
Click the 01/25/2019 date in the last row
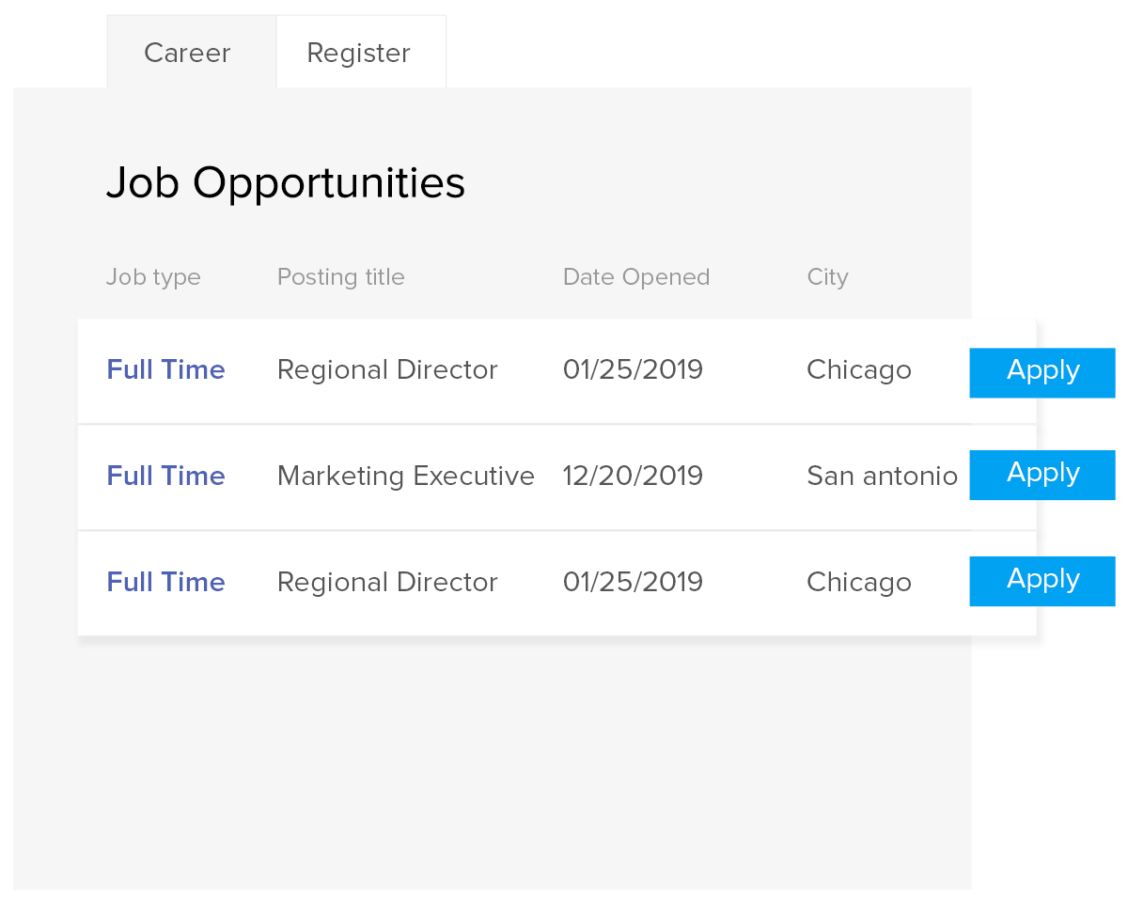pos(633,583)
